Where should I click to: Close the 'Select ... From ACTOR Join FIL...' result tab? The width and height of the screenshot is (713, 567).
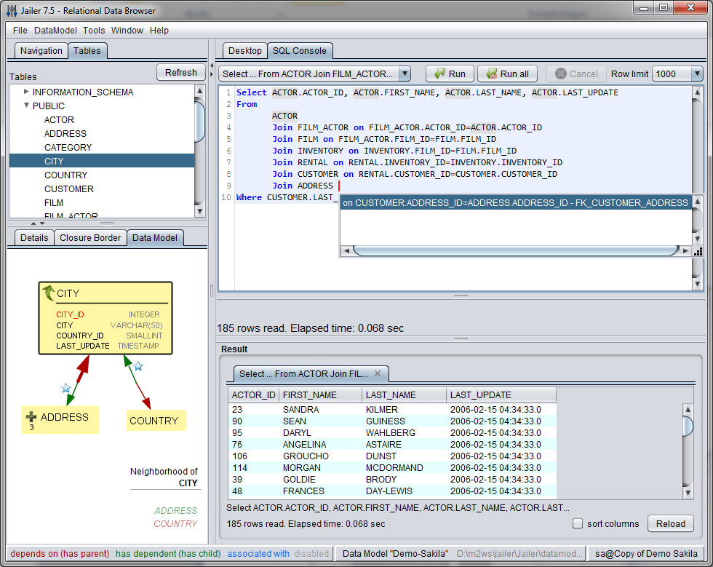378,373
